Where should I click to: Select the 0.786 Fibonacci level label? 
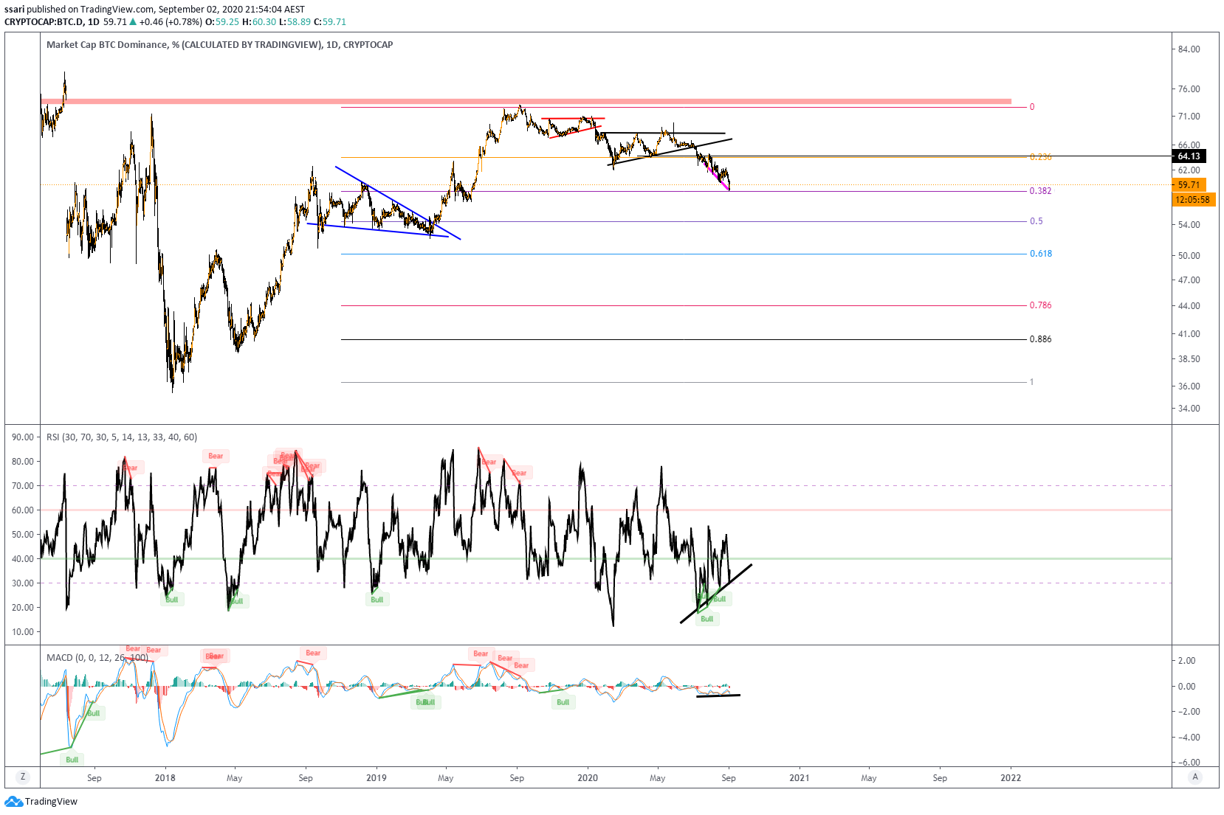click(x=1041, y=305)
